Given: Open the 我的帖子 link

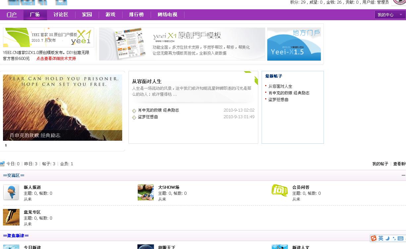Looking at the screenshot, I should coord(380,164).
